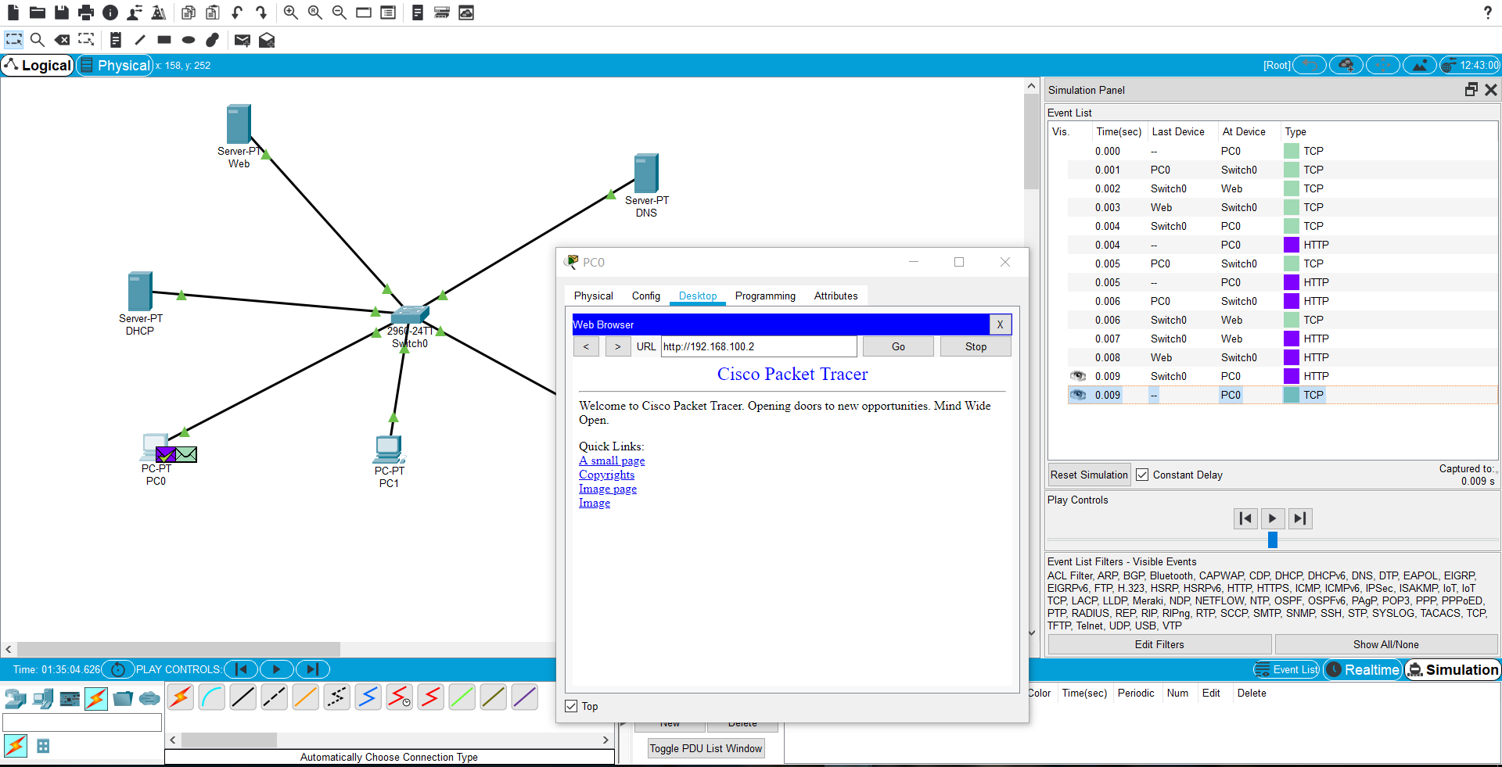Select the Inspect magnifier tool
Viewport: 1502px width, 767px height.
pos(38,40)
